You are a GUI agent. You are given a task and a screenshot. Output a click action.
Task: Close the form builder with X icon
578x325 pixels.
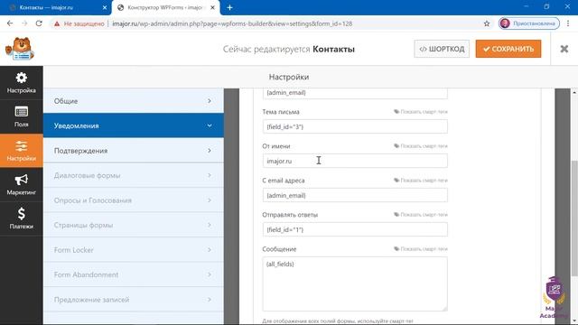click(x=564, y=49)
